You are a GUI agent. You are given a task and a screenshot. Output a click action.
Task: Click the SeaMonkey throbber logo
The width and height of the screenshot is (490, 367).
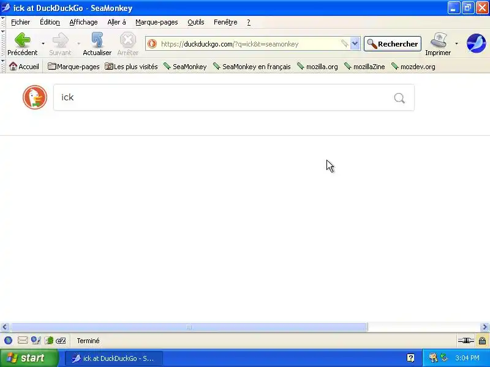coord(476,43)
